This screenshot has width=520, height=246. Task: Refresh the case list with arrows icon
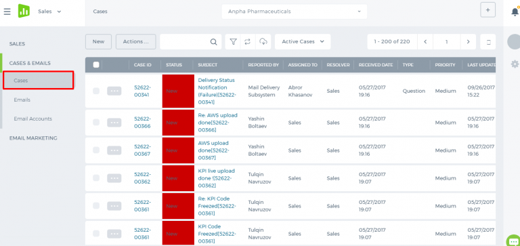click(247, 41)
